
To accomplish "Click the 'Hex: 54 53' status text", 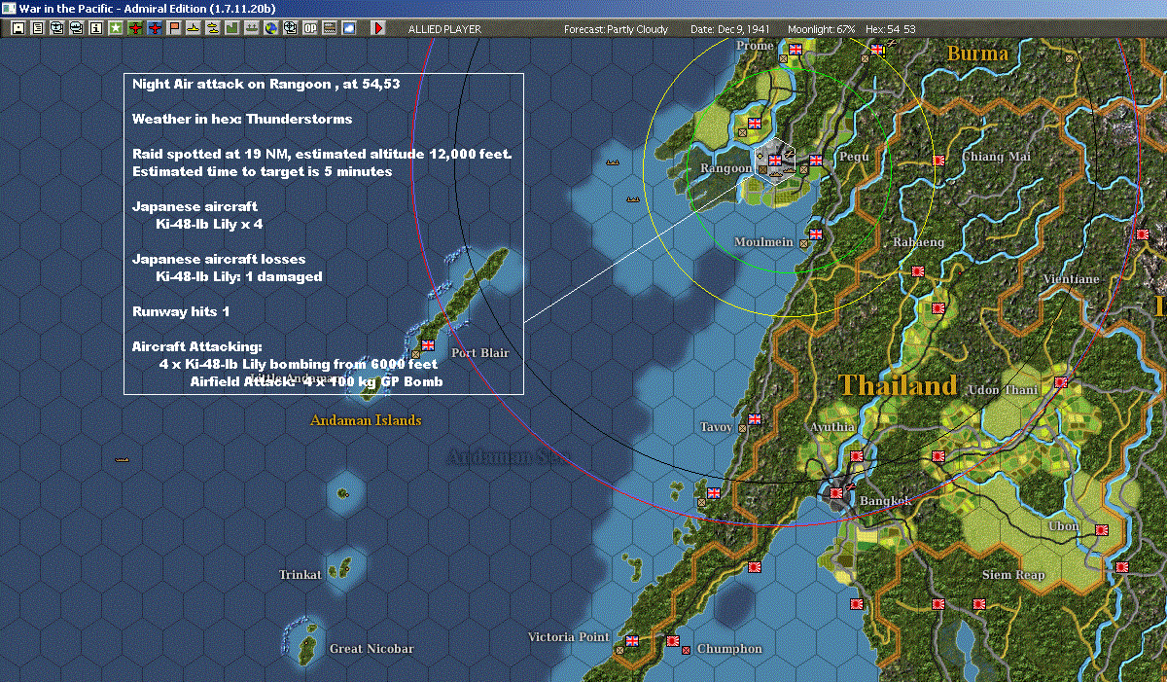I will pyautogui.click(x=889, y=29).
